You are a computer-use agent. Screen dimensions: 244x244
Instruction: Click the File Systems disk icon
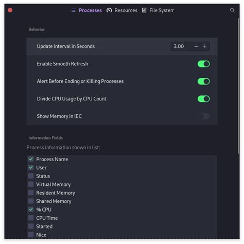144,10
